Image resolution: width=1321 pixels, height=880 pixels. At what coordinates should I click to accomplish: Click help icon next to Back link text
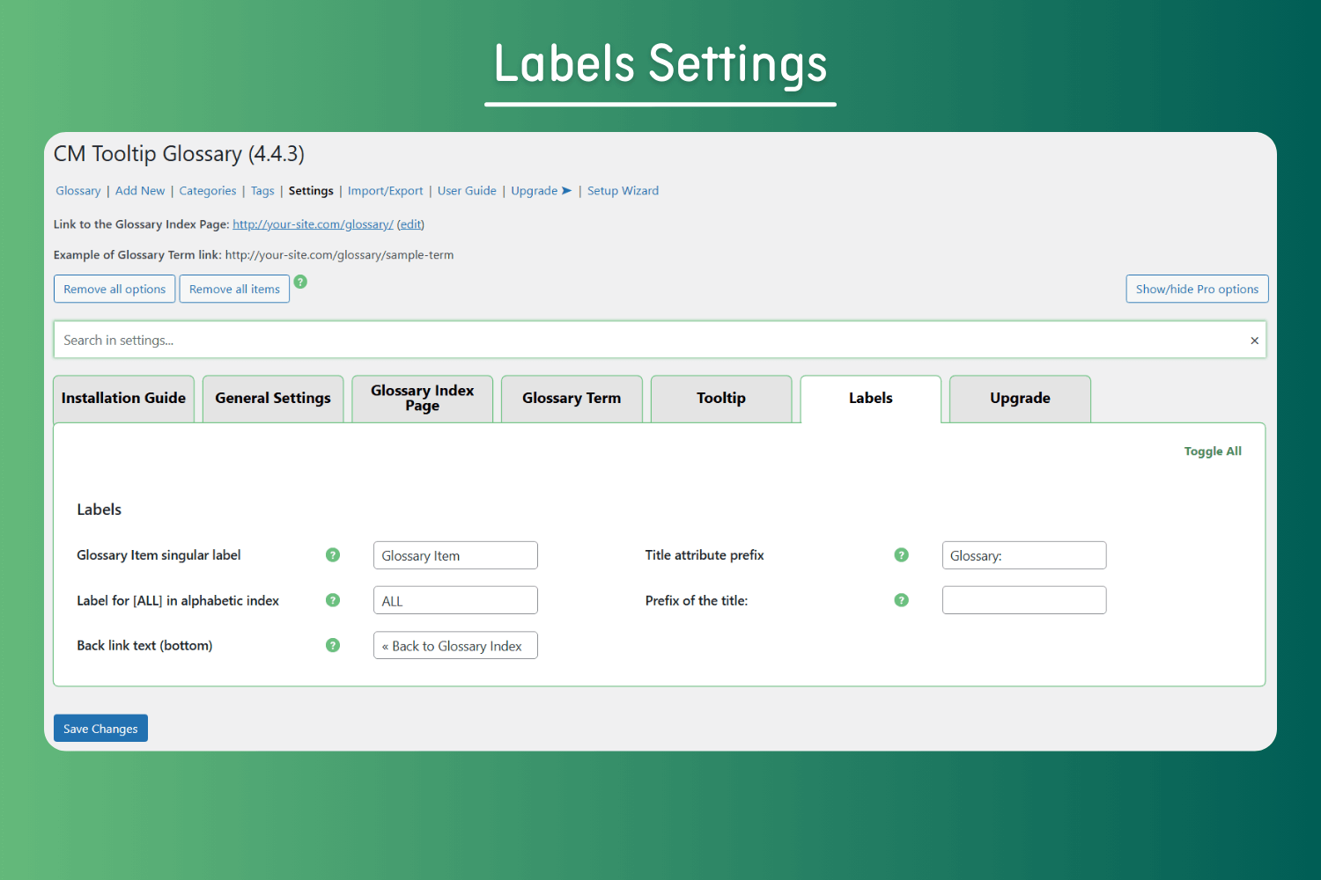pyautogui.click(x=332, y=645)
